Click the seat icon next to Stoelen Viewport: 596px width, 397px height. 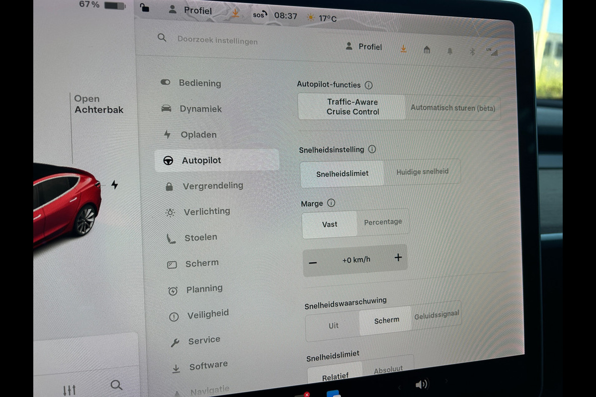171,239
